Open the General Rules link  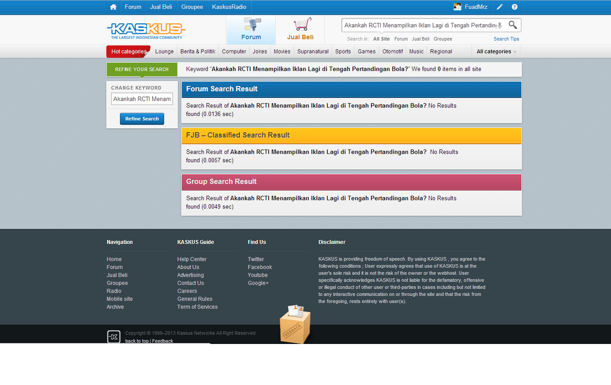coord(195,299)
